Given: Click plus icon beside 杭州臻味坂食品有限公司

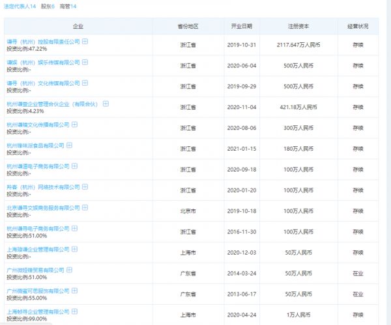Looking at the screenshot, I should click(x=70, y=145).
